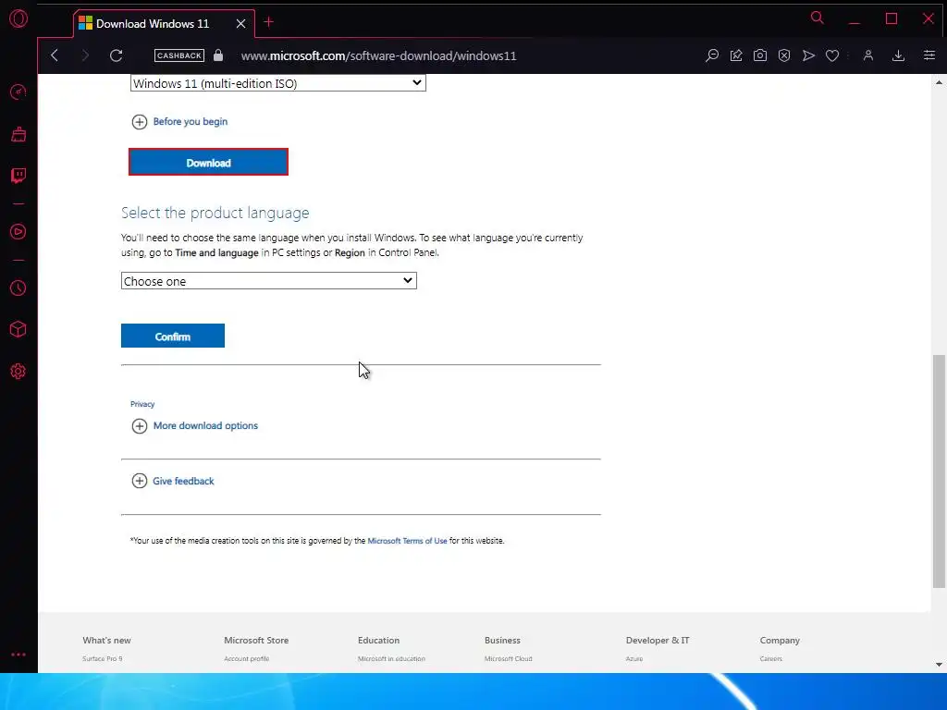Screen dimensions: 947x710
Task: Open the profile account icon
Action: click(867, 55)
